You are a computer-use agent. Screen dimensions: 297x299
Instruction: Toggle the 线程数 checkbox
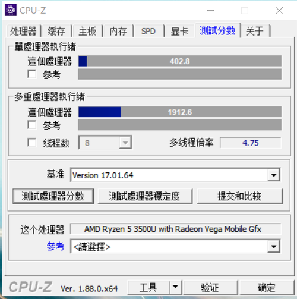pos(32,143)
